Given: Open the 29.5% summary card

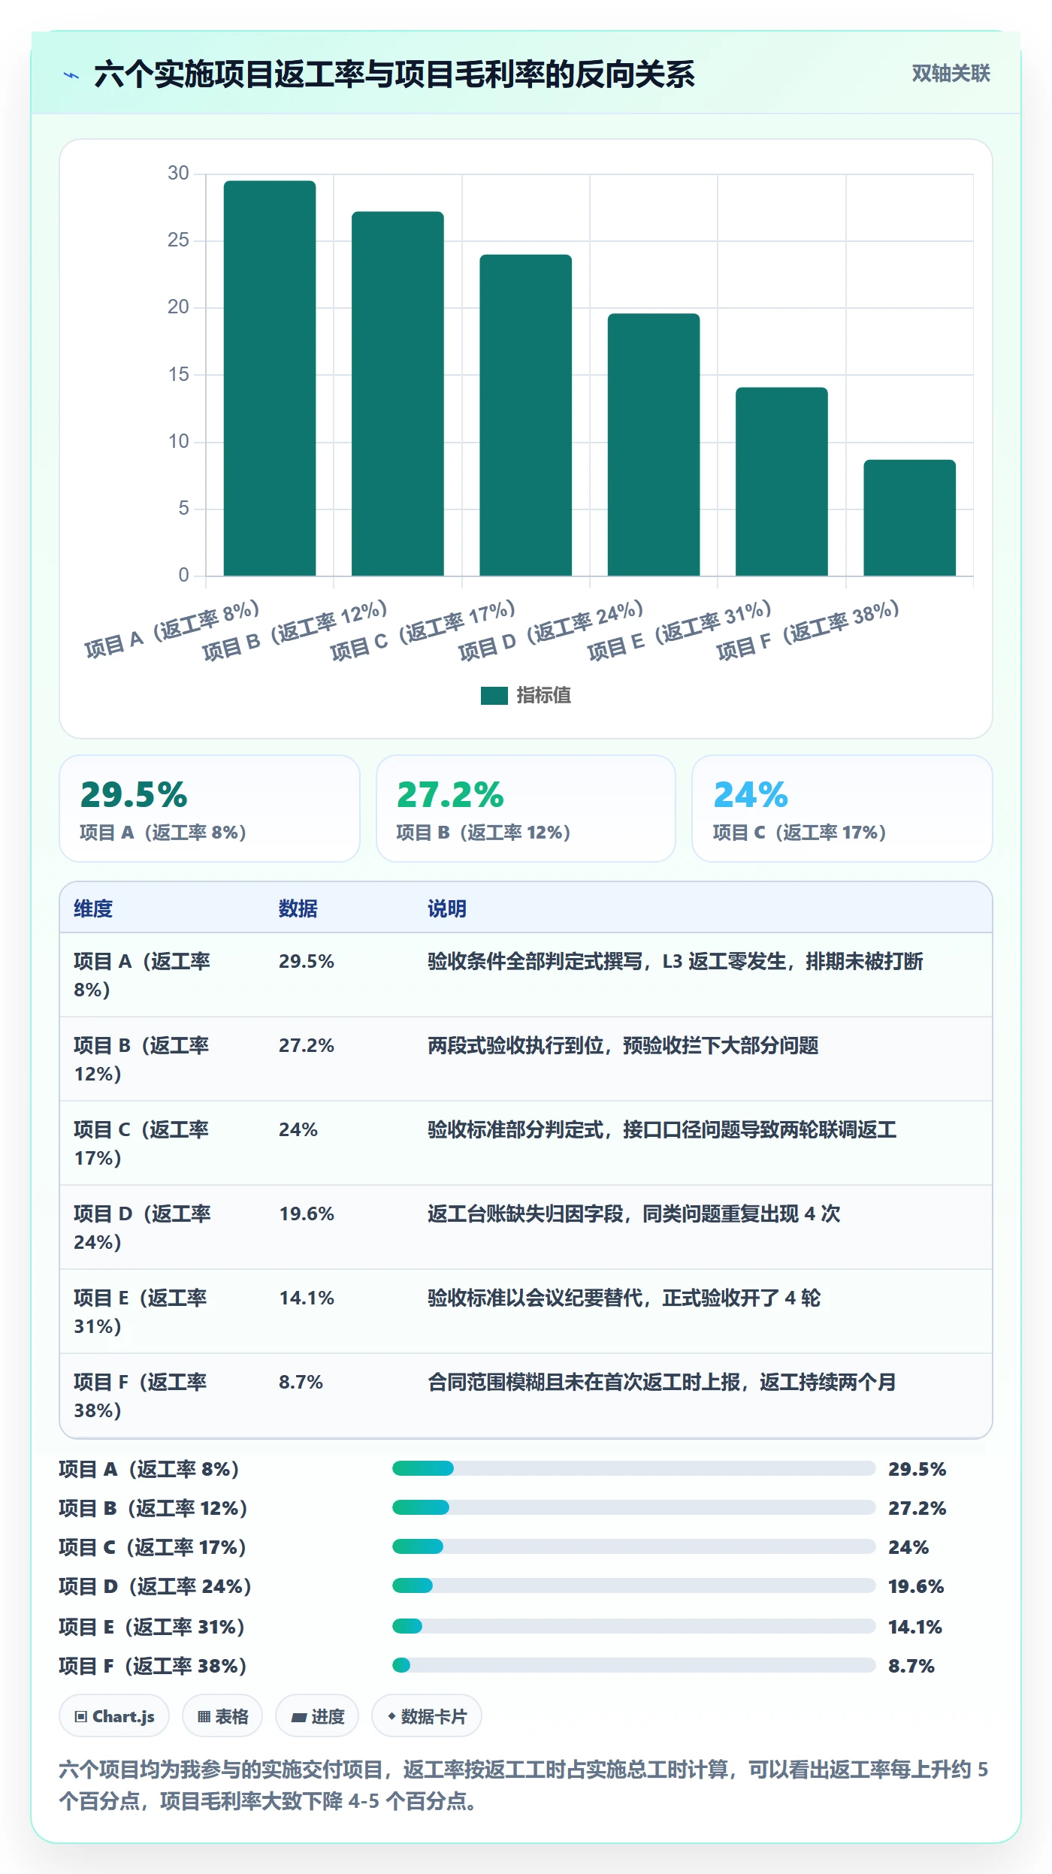Looking at the screenshot, I should tap(210, 809).
